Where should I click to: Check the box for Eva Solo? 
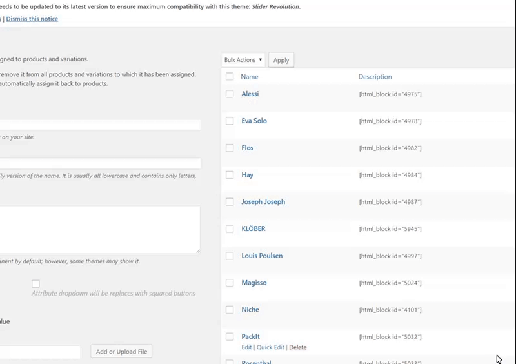230,121
